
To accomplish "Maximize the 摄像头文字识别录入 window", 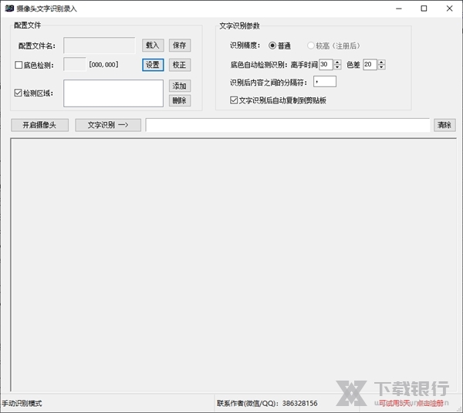I will (x=424, y=8).
